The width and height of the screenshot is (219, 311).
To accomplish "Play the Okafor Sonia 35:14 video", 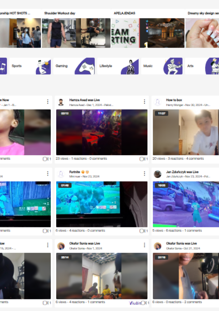I will tap(102, 276).
